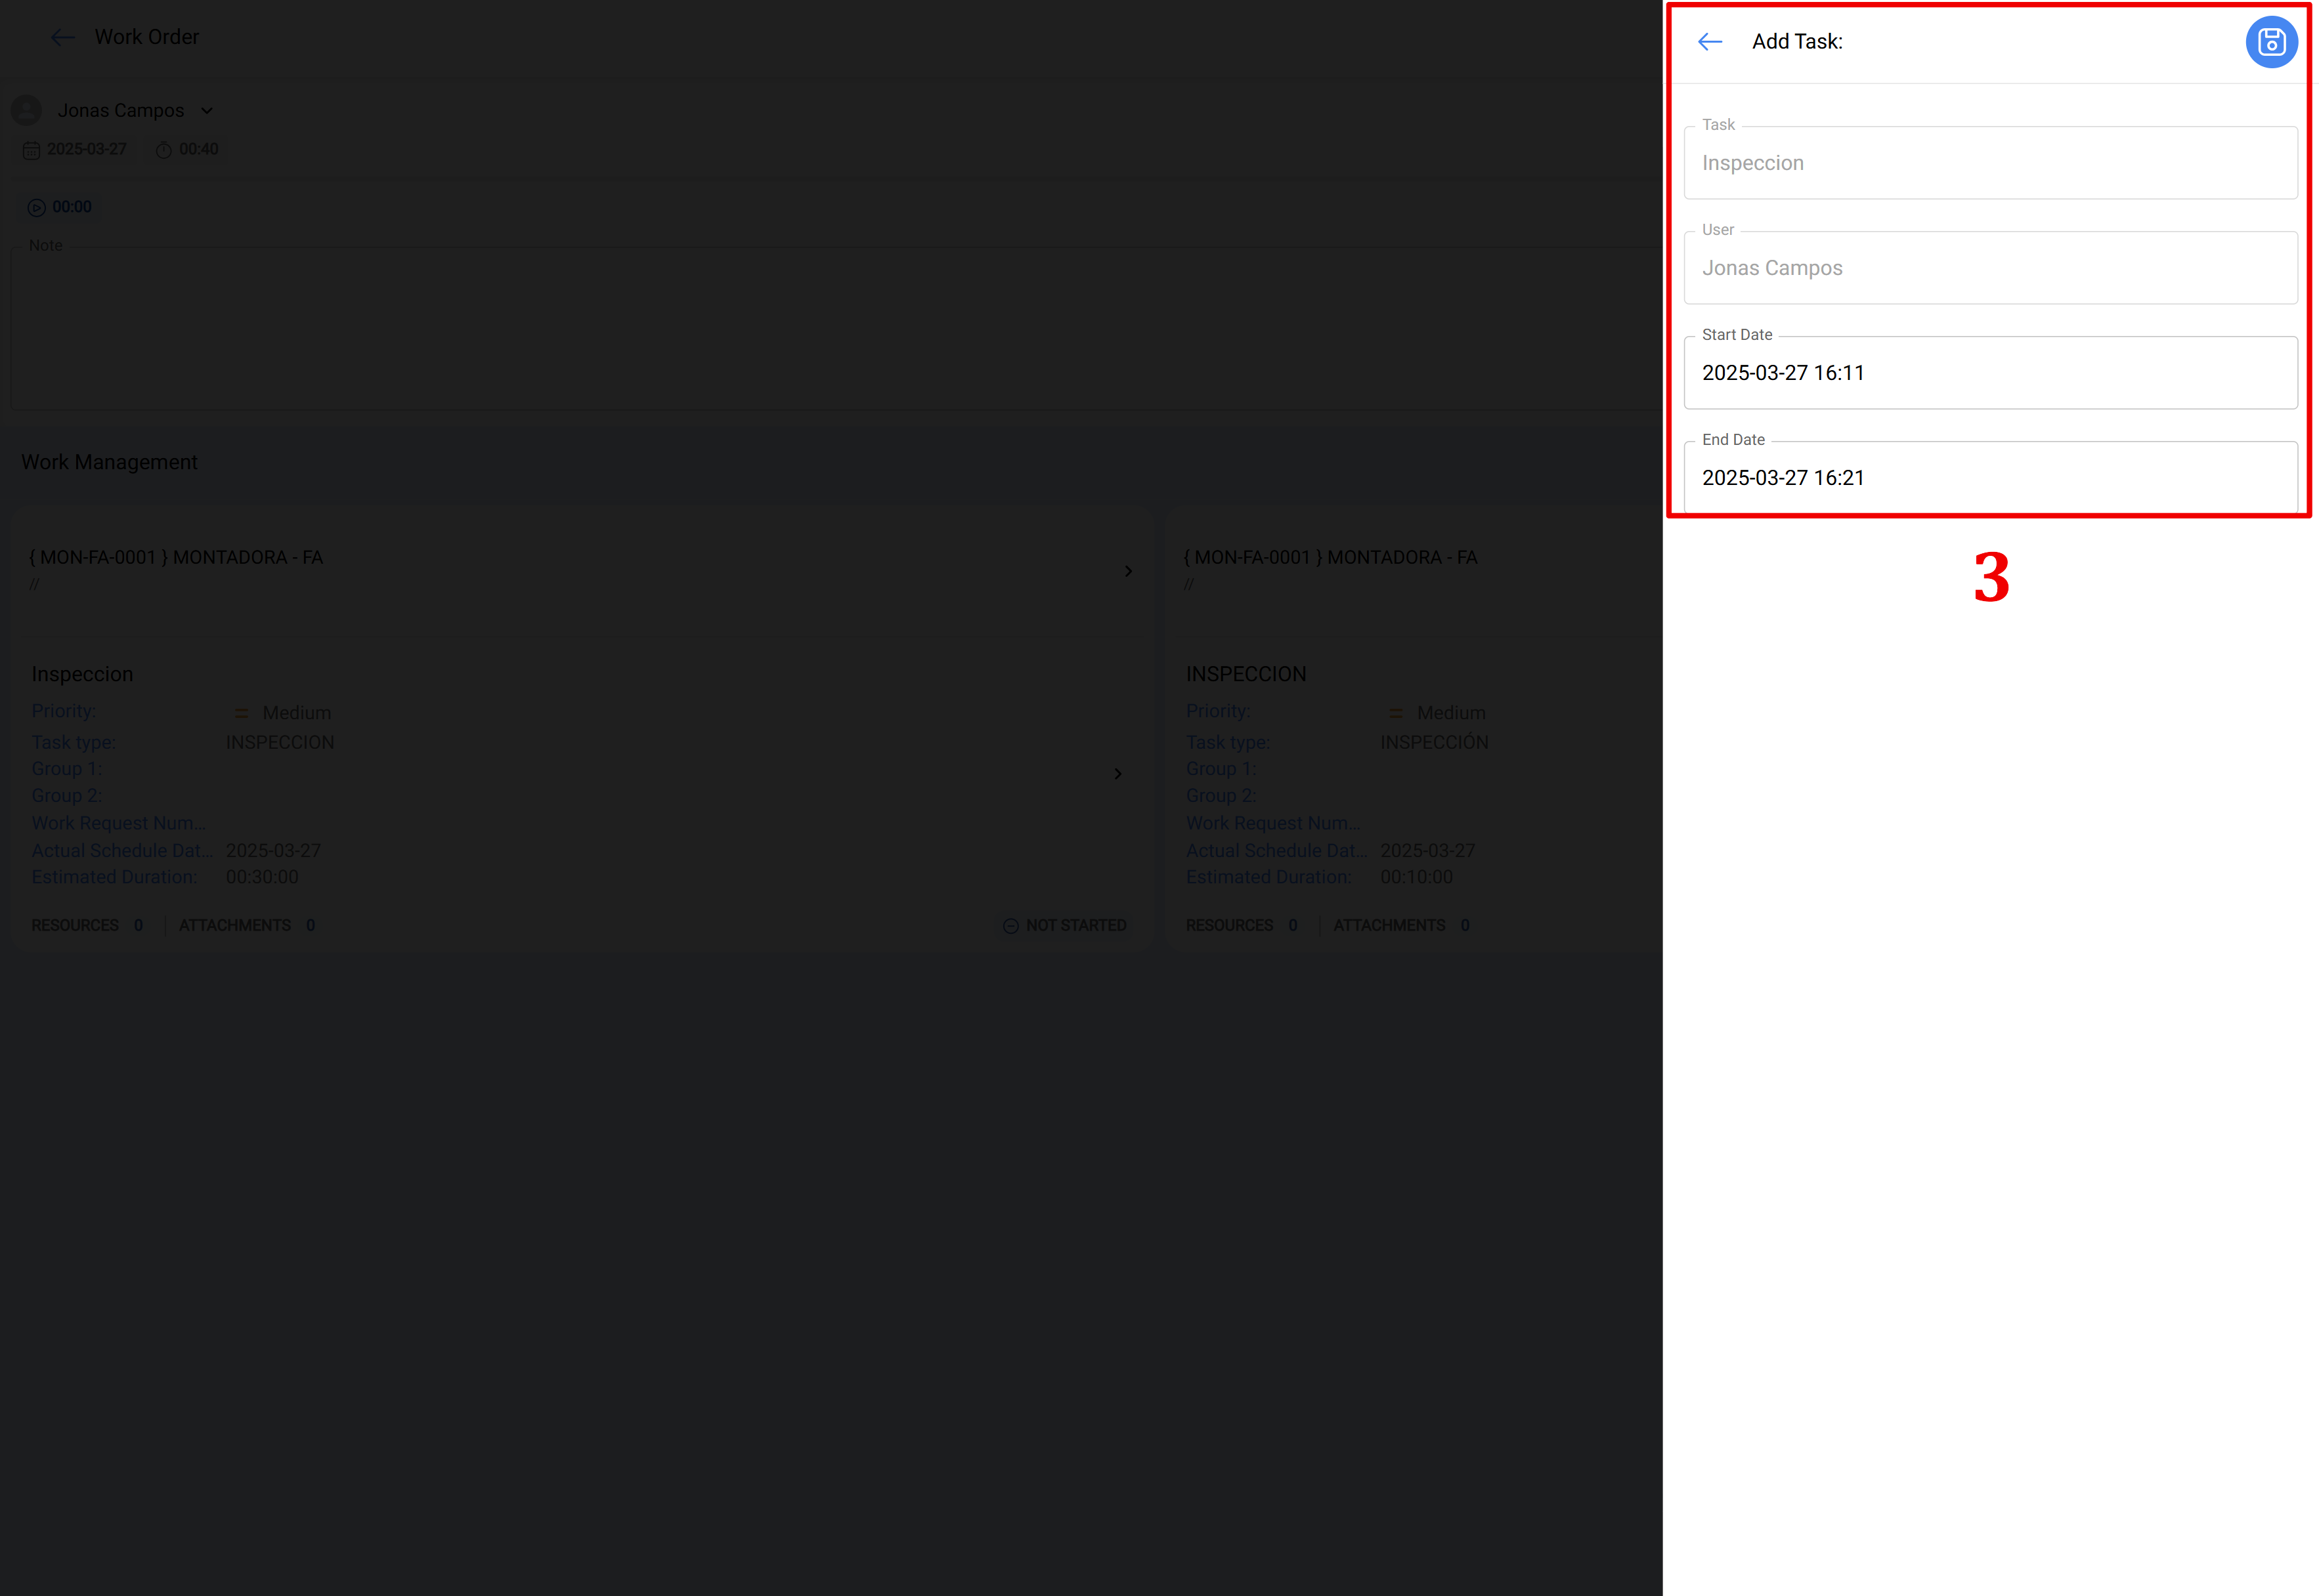The width and height of the screenshot is (2319, 1596).
Task: Edit the Start Date field
Action: 1990,373
